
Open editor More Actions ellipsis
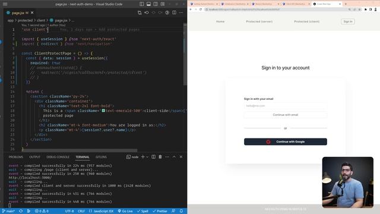pyautogui.click(x=181, y=12)
